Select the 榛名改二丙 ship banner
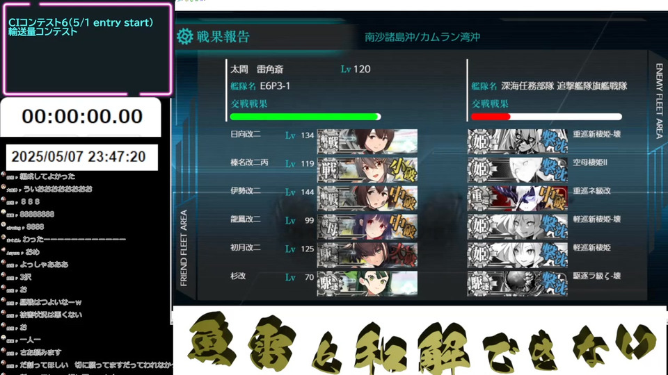 367,169
